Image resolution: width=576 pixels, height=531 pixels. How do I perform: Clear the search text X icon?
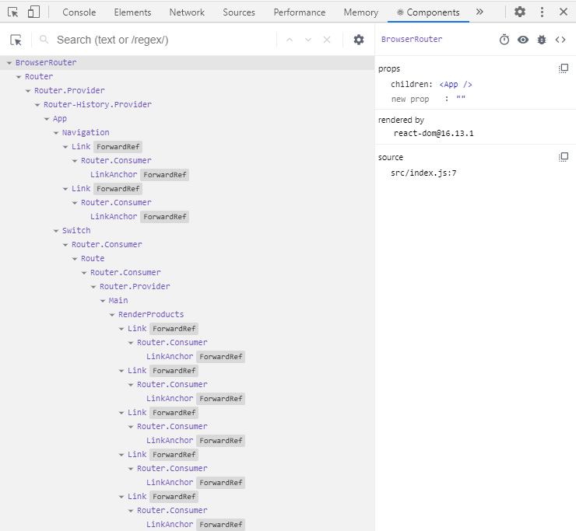coord(327,40)
